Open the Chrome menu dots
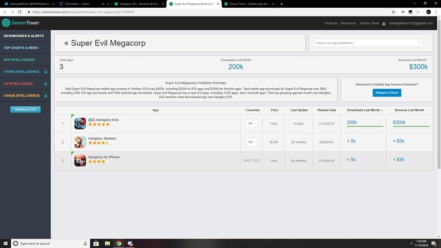Image resolution: width=441 pixels, height=248 pixels. (436, 12)
